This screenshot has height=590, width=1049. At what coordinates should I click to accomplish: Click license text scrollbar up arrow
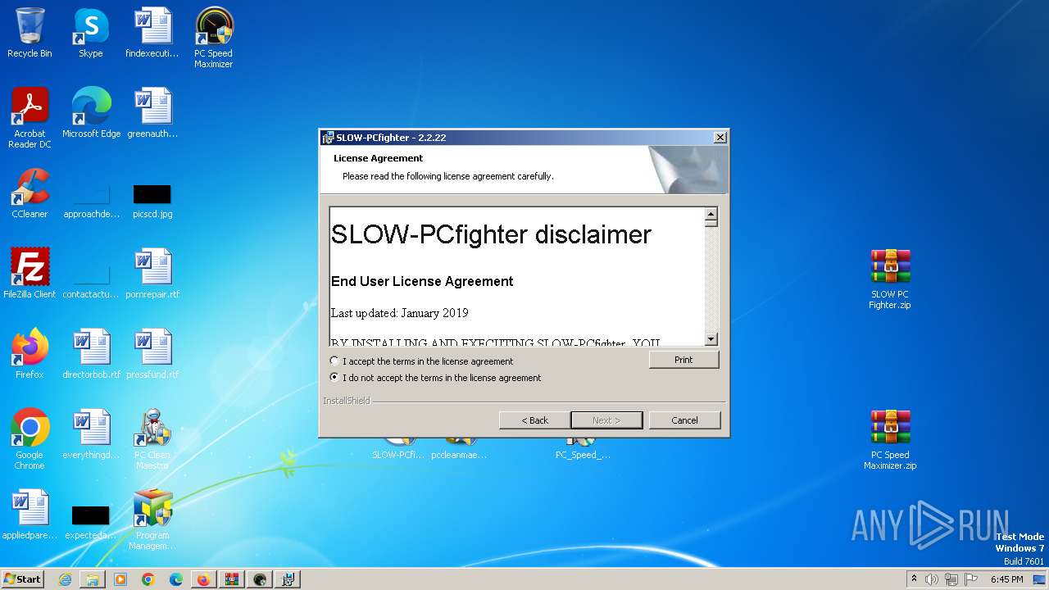(711, 215)
